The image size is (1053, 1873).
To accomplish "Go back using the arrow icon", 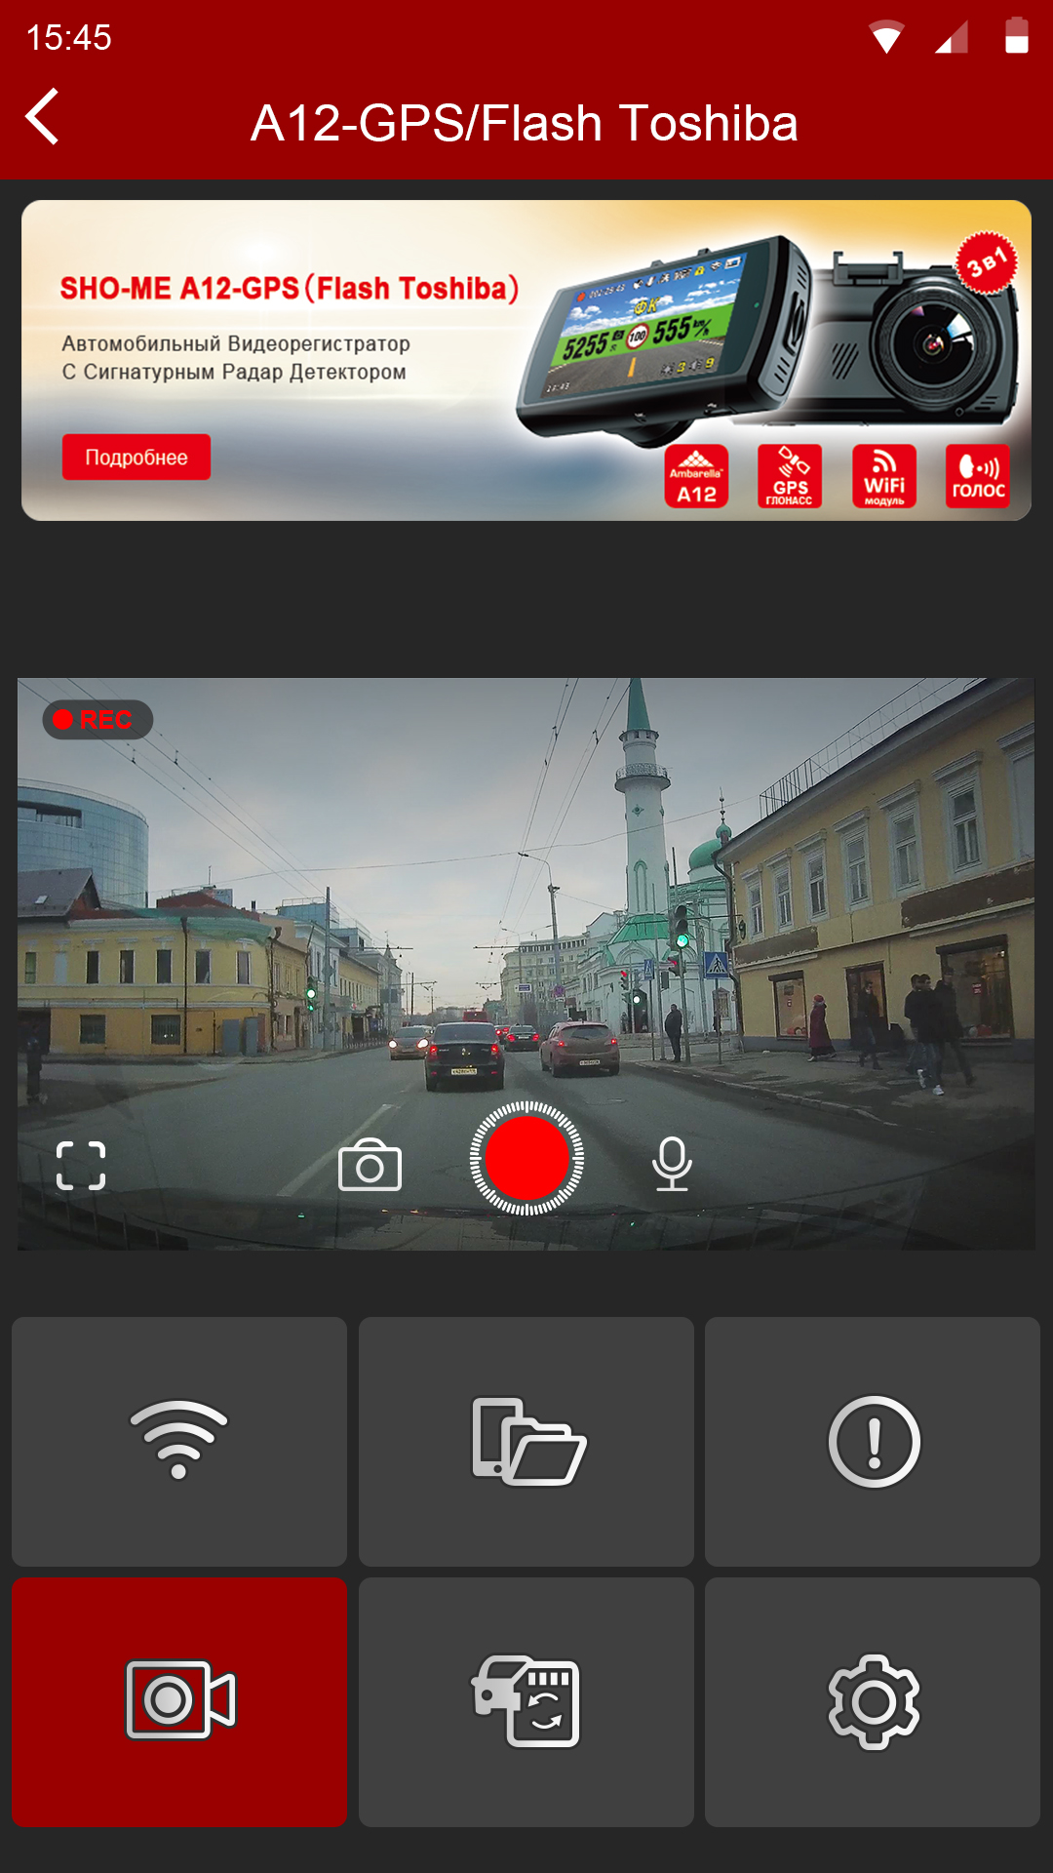I will coord(43,117).
